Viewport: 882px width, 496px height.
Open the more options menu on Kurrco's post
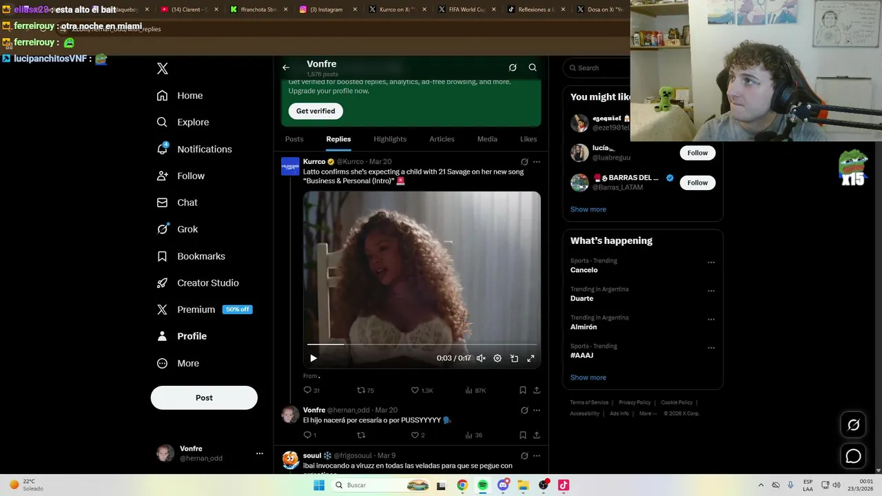pos(537,162)
